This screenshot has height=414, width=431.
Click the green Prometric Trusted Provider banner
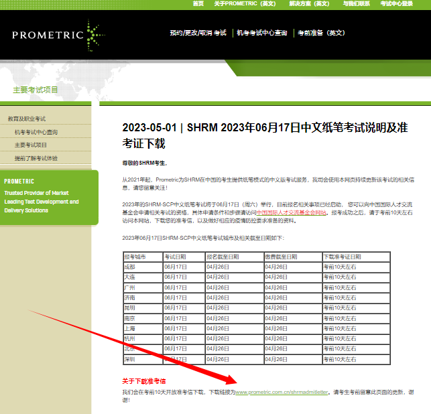click(x=49, y=198)
